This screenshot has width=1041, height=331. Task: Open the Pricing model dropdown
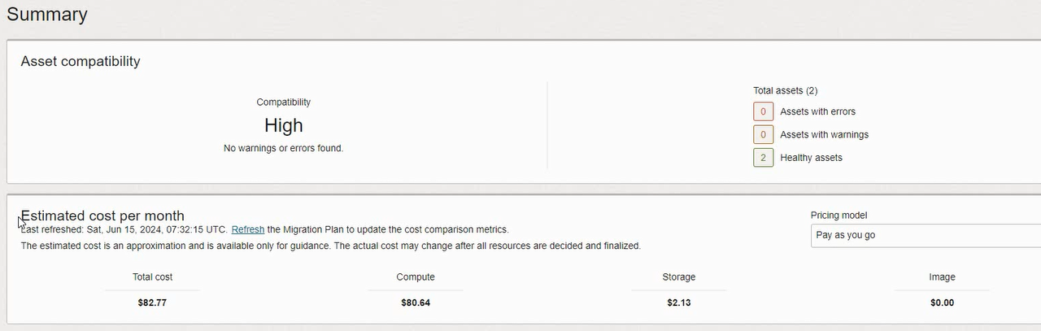click(925, 235)
